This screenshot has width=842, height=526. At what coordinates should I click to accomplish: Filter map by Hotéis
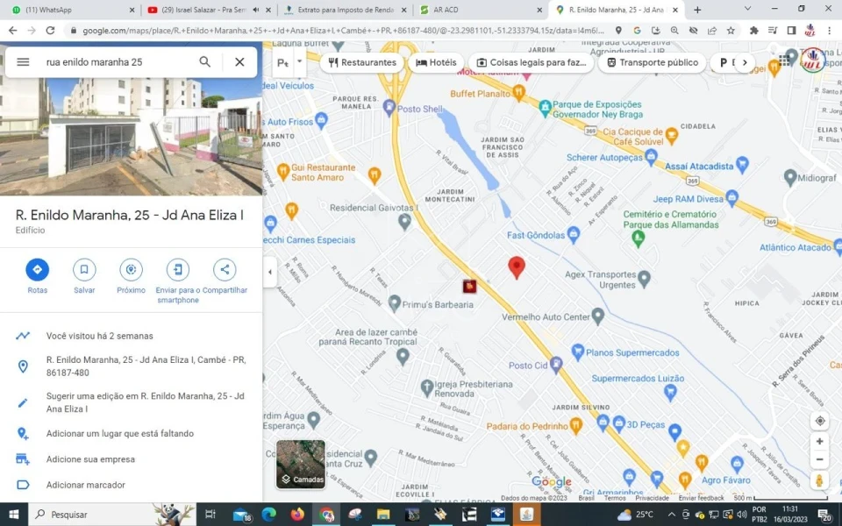436,62
